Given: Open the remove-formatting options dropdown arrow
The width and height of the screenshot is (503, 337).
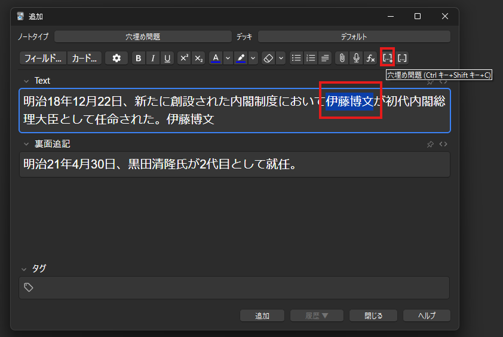Looking at the screenshot, I should (x=281, y=58).
